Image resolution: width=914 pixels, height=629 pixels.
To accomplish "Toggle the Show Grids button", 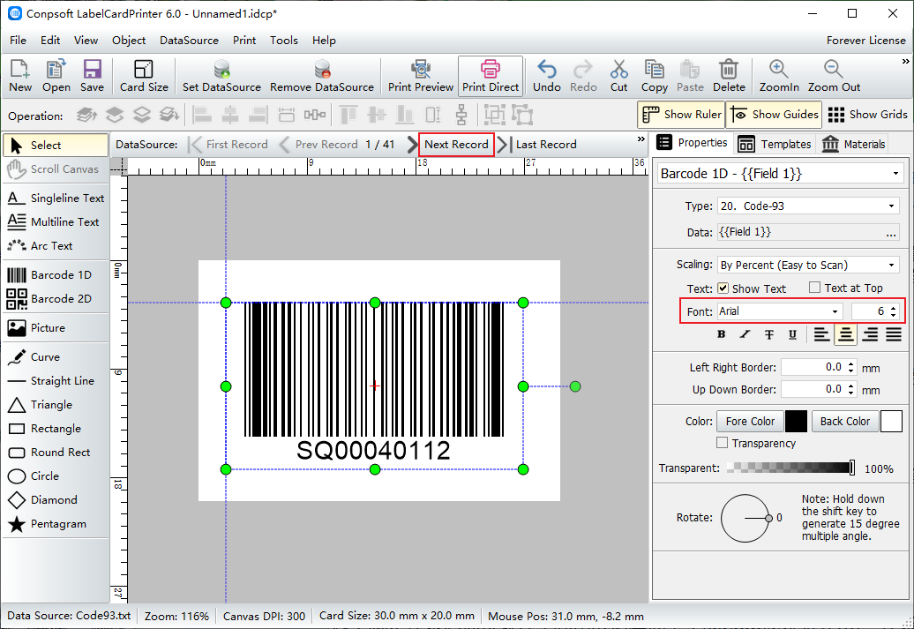I will point(867,115).
